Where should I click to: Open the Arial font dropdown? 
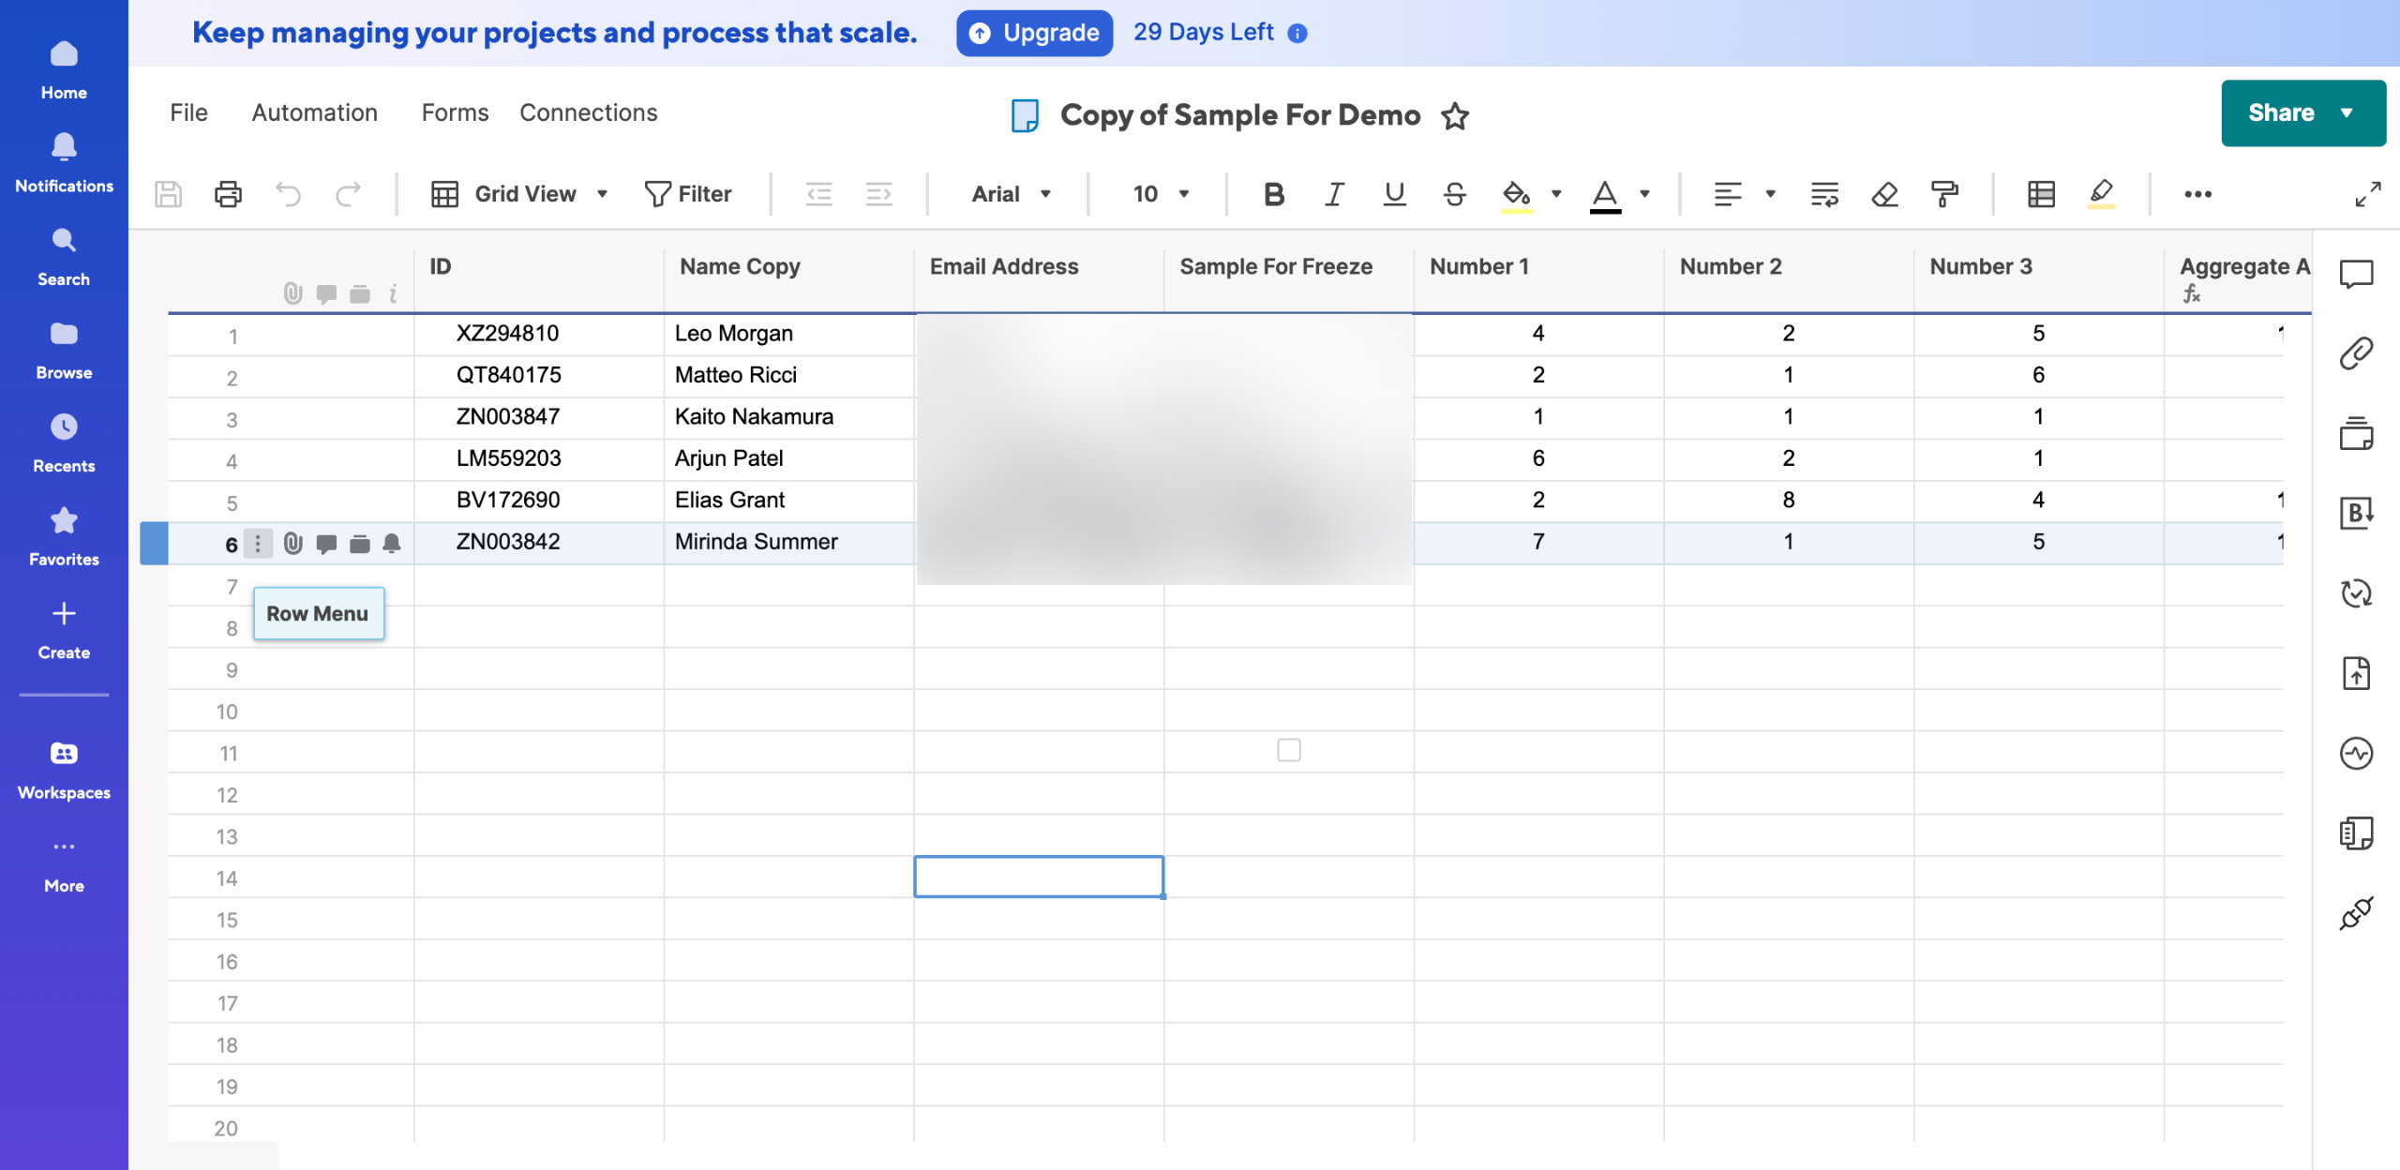[x=1012, y=194]
